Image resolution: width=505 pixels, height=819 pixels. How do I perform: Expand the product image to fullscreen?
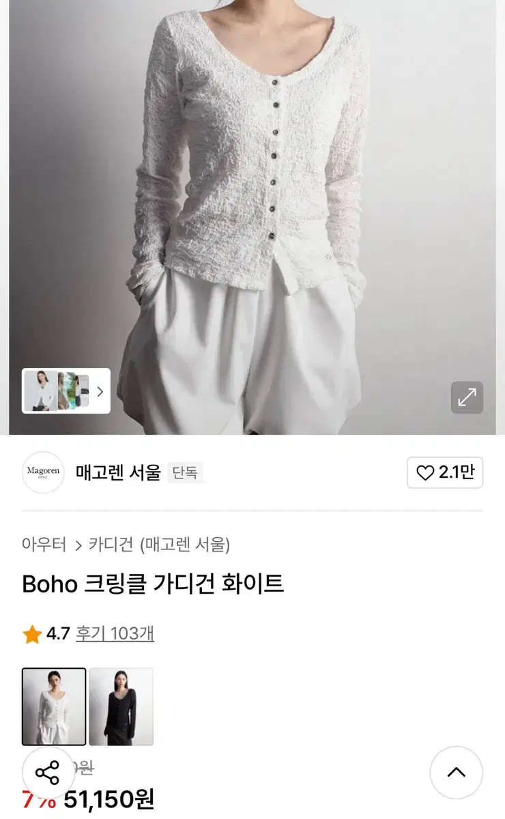(467, 397)
